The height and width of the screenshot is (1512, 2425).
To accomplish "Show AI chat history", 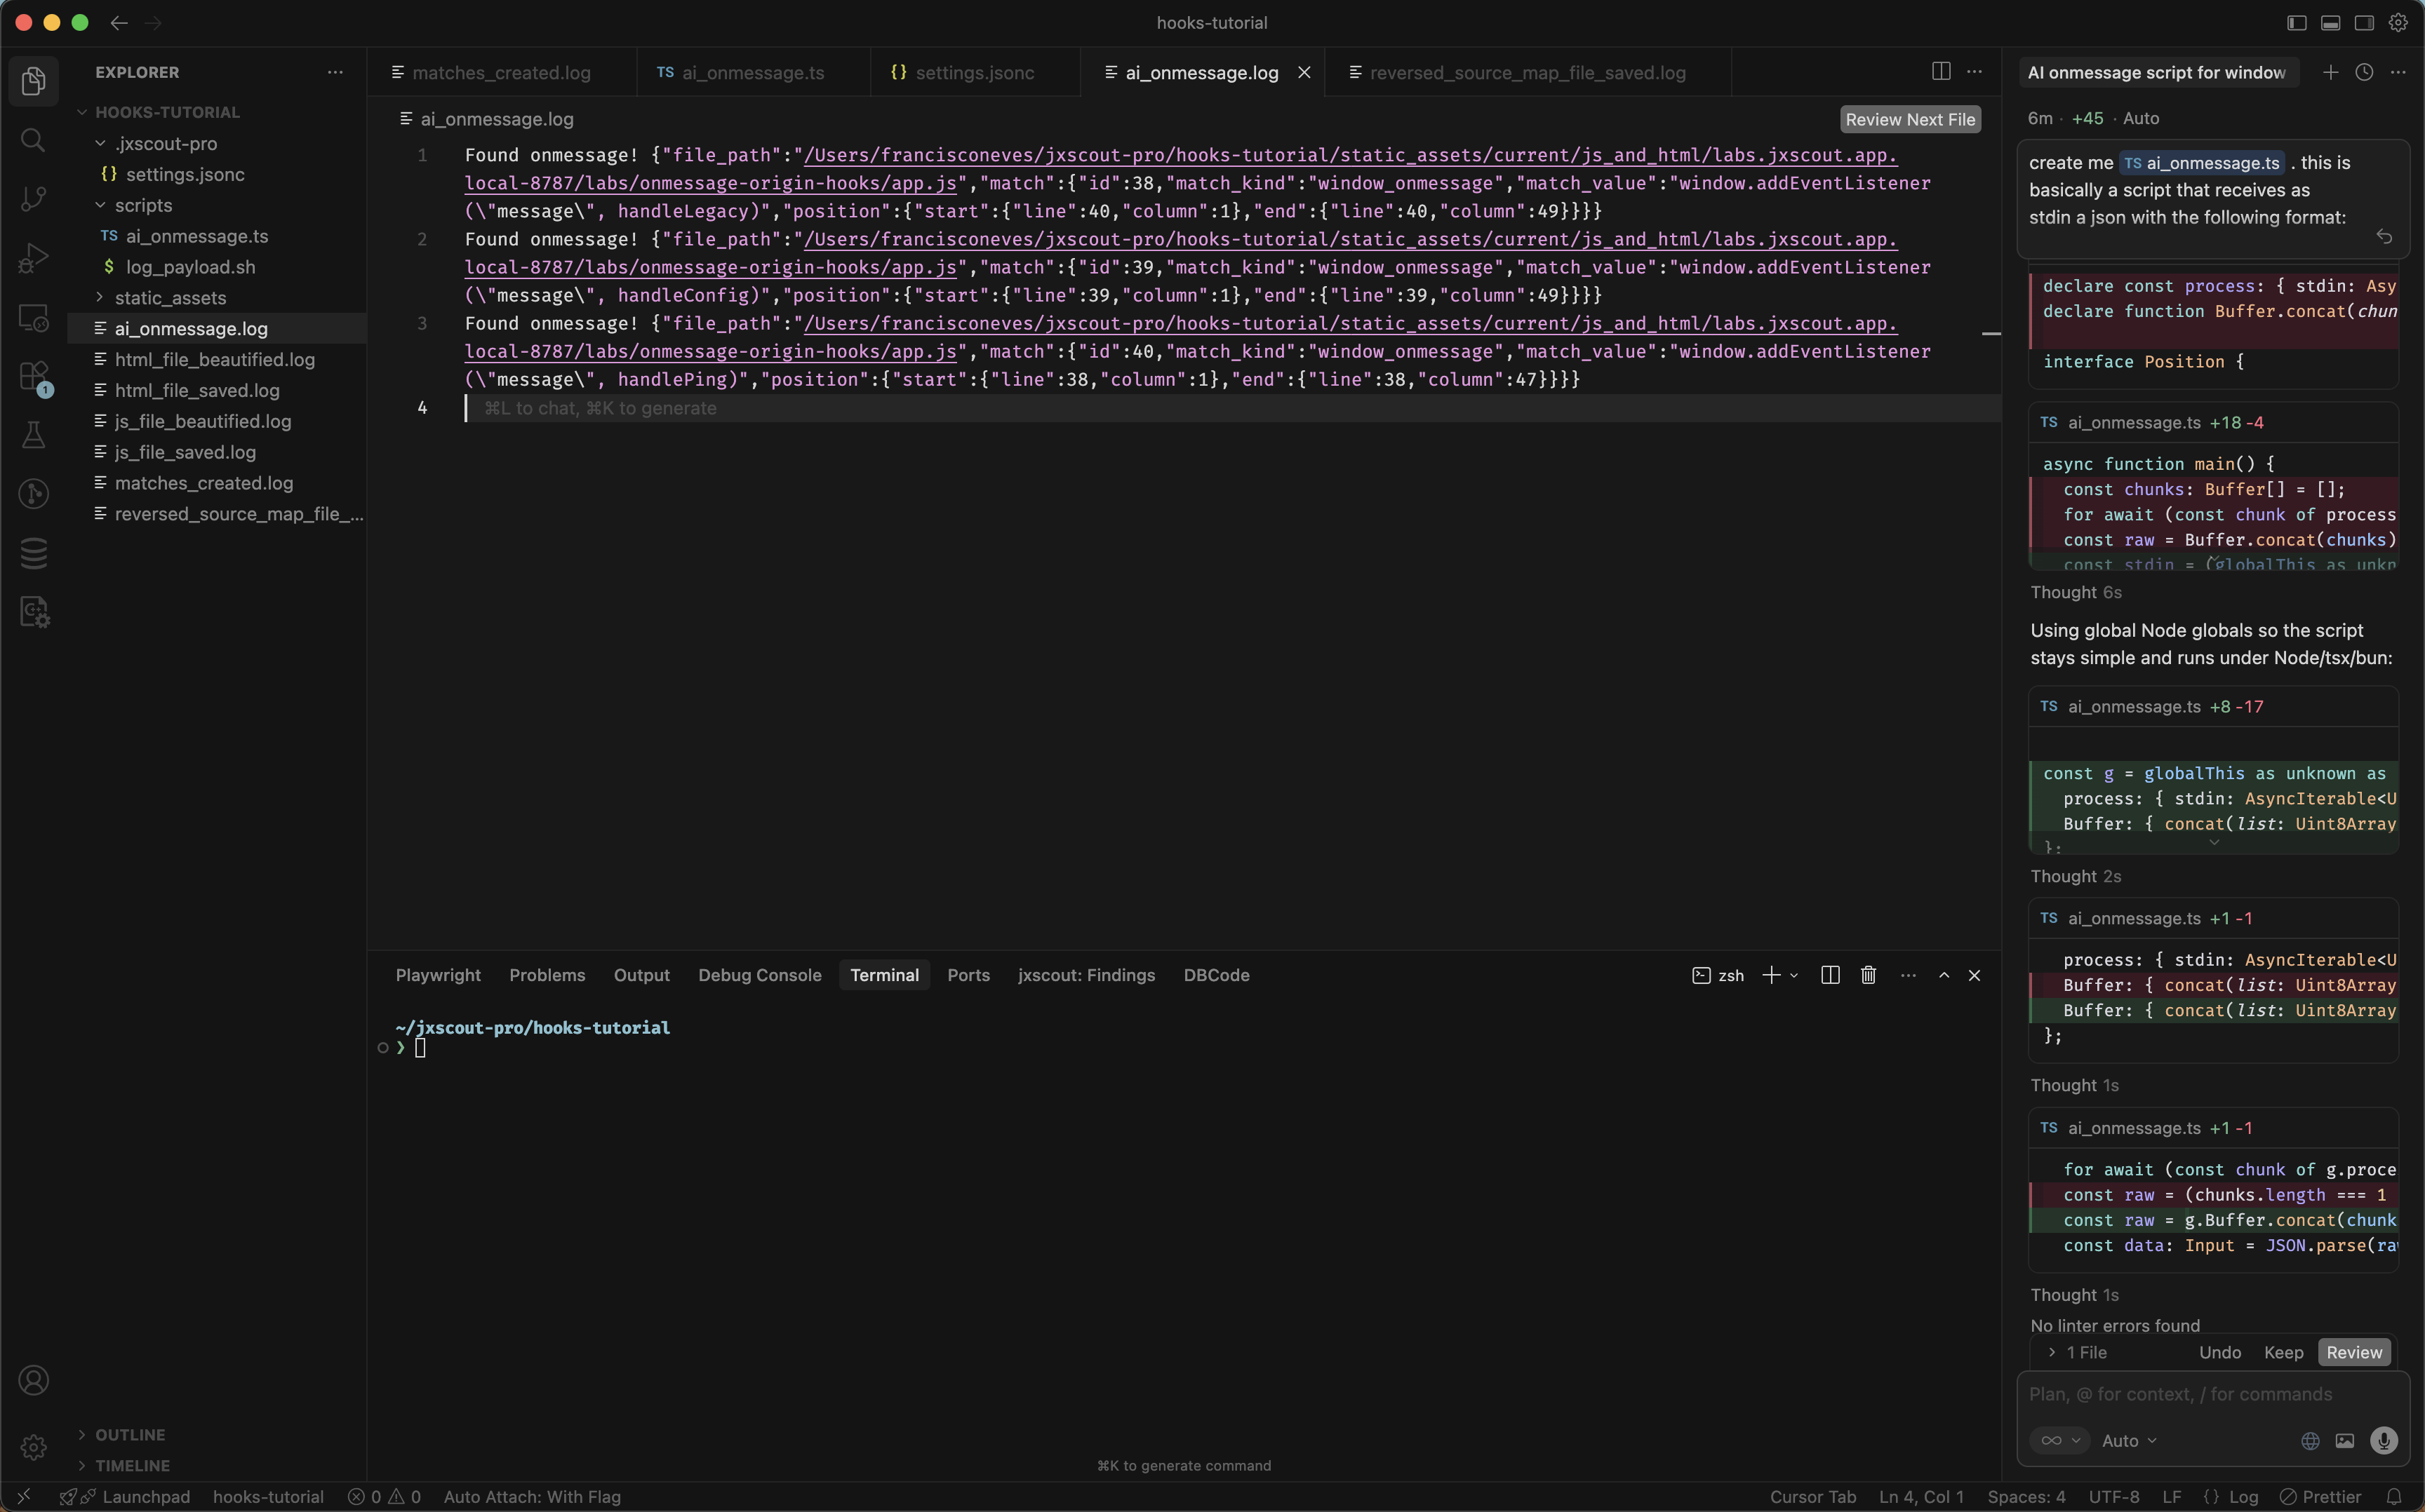I will tap(2364, 72).
